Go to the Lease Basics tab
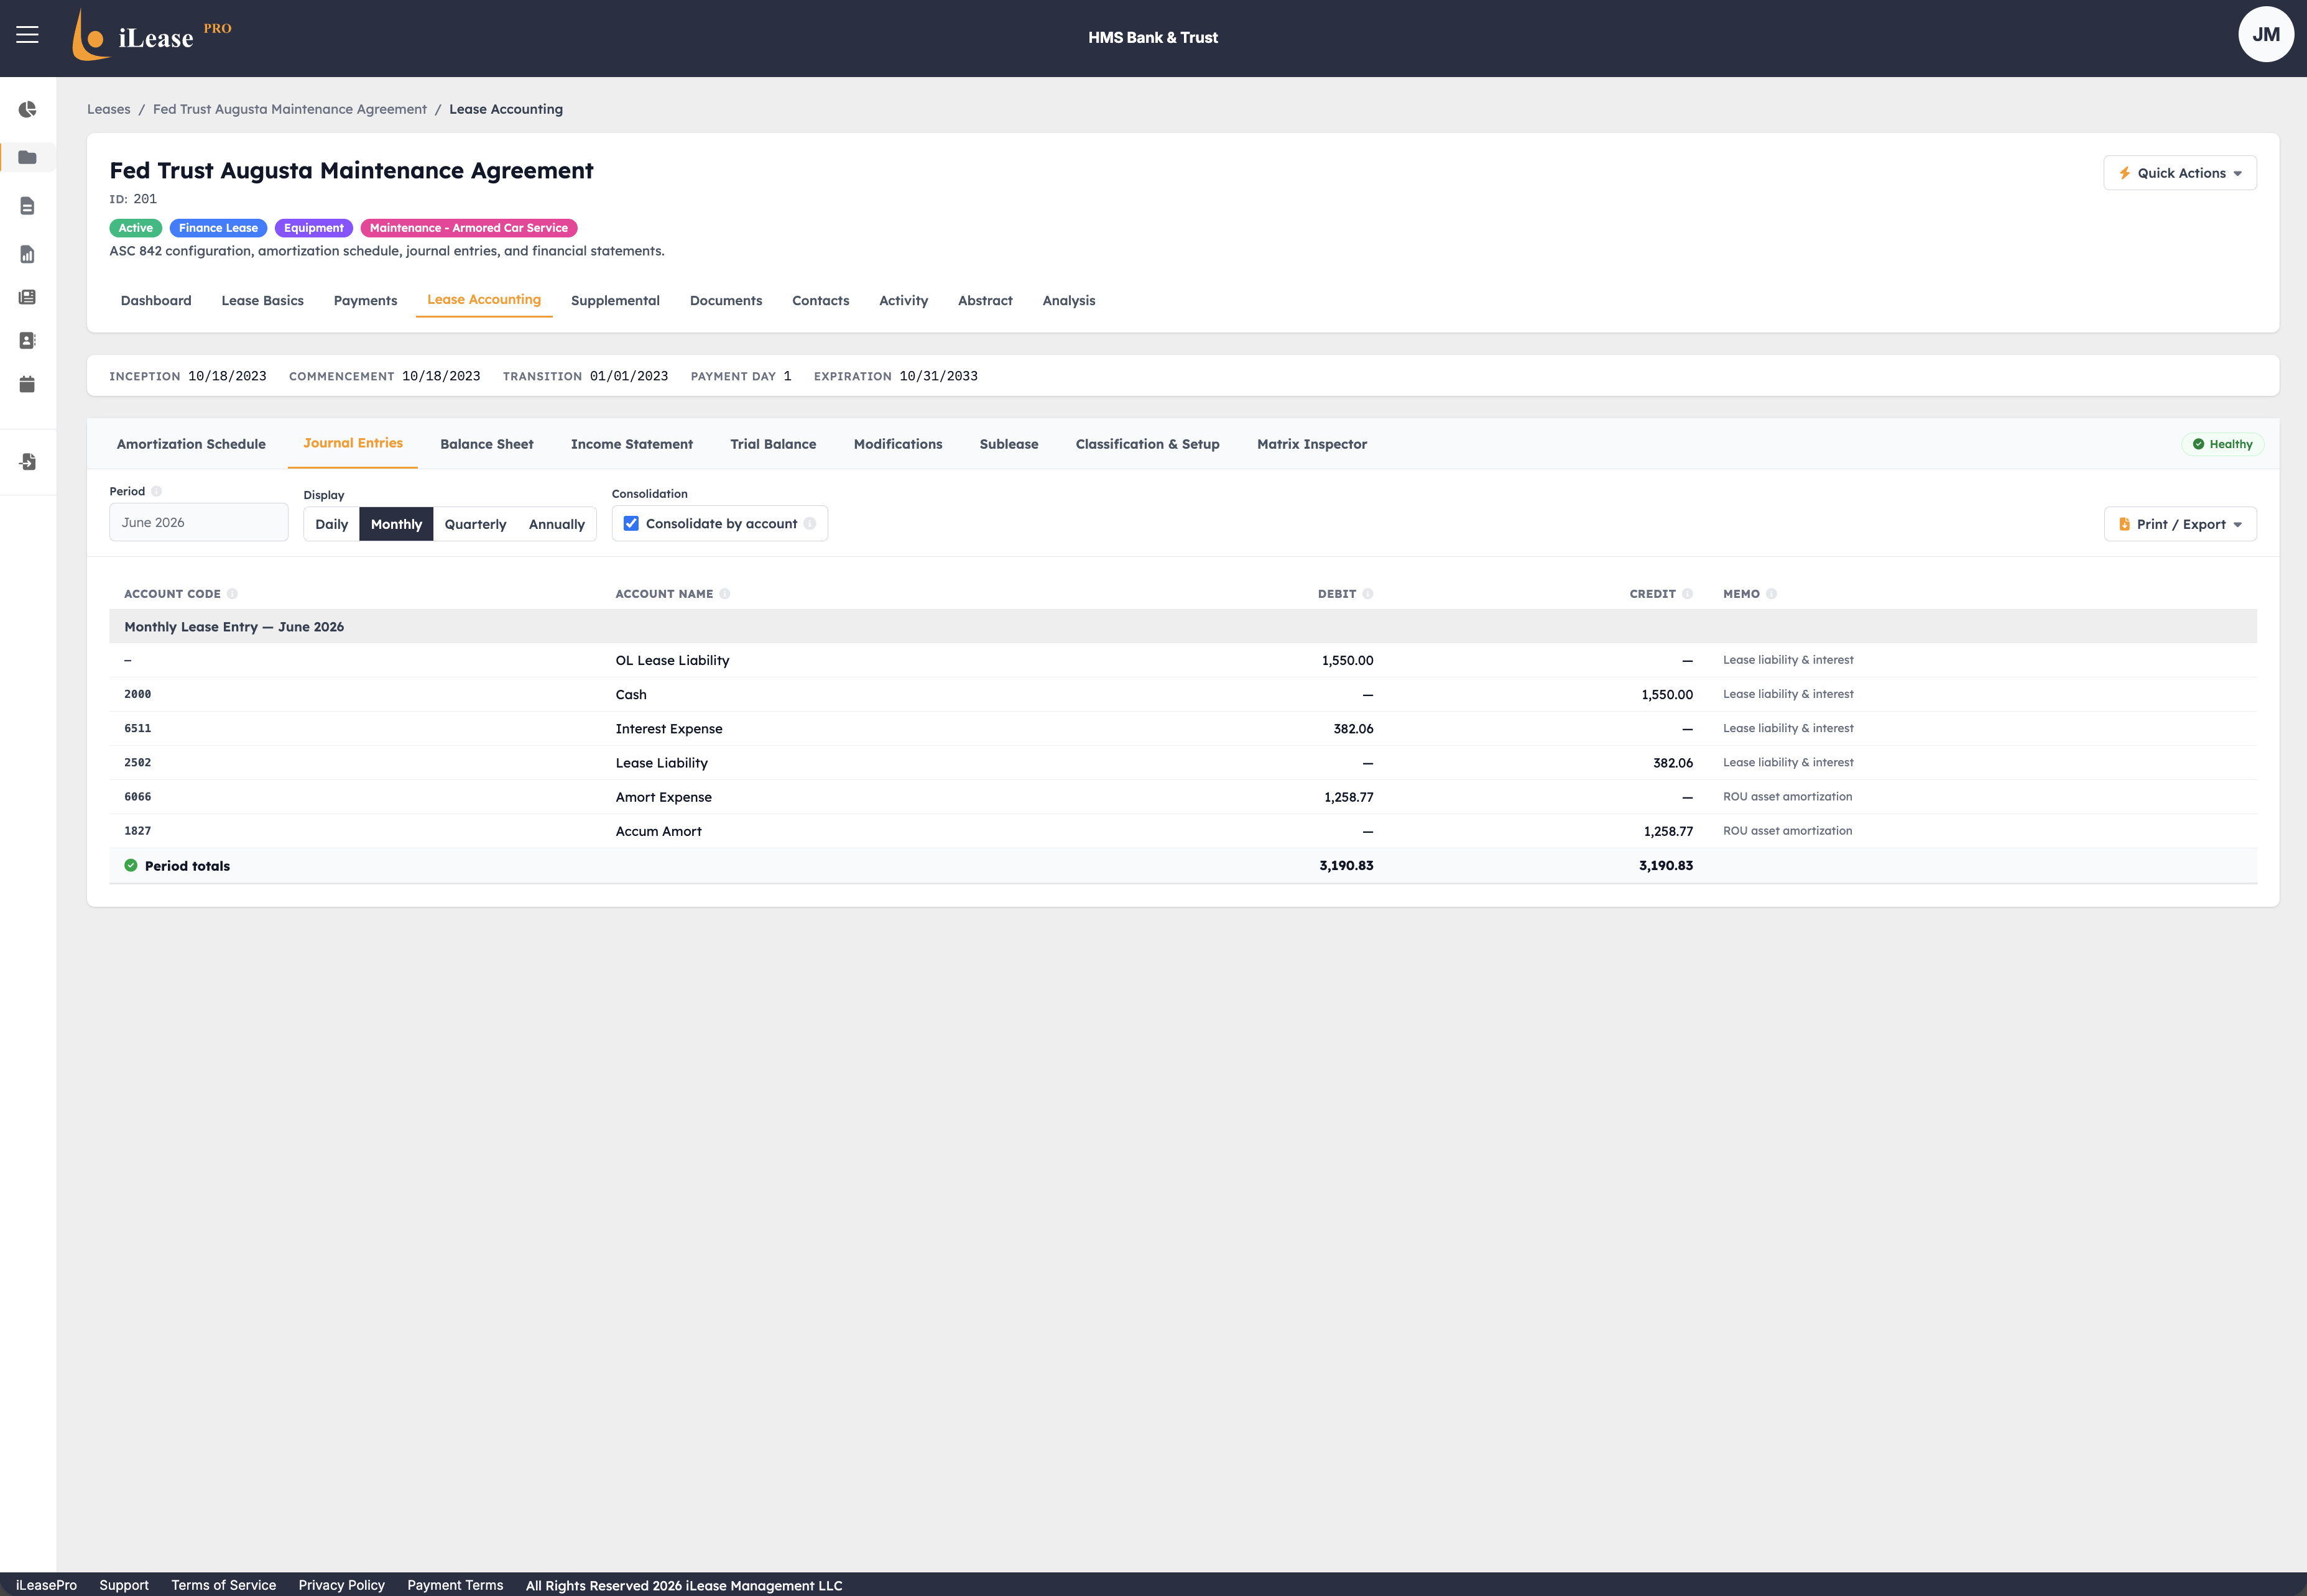This screenshot has height=1596, width=2307. (262, 301)
